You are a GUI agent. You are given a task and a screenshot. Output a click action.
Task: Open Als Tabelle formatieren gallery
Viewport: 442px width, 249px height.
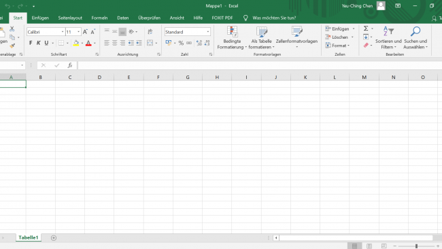(261, 38)
